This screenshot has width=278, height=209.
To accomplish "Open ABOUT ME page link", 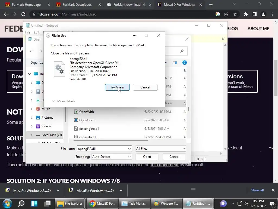I will coord(258,29).
